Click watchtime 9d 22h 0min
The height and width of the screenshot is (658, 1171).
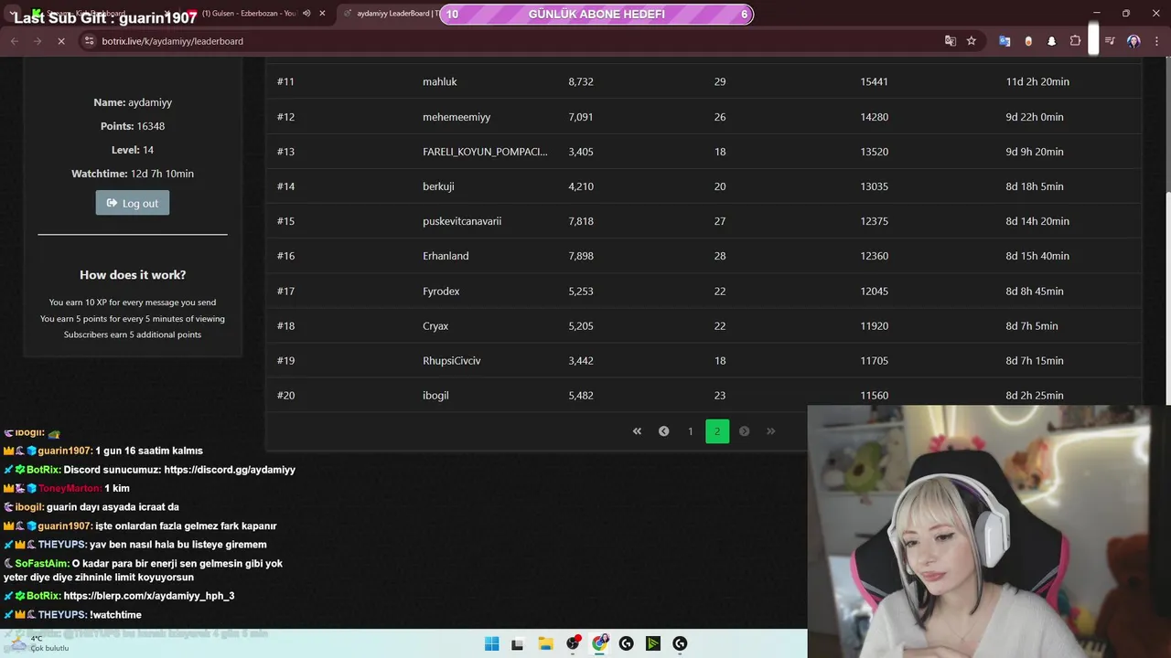[1035, 117]
